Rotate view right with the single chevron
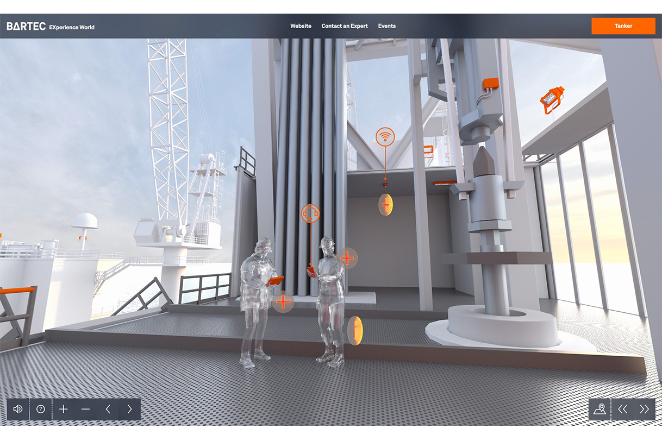Image resolution: width=662 pixels, height=441 pixels. coord(129,409)
